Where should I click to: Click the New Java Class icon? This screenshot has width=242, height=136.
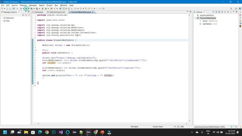pyautogui.click(x=46, y=8)
